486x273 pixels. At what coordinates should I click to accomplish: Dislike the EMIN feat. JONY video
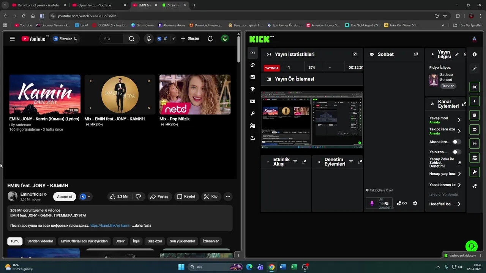click(138, 196)
